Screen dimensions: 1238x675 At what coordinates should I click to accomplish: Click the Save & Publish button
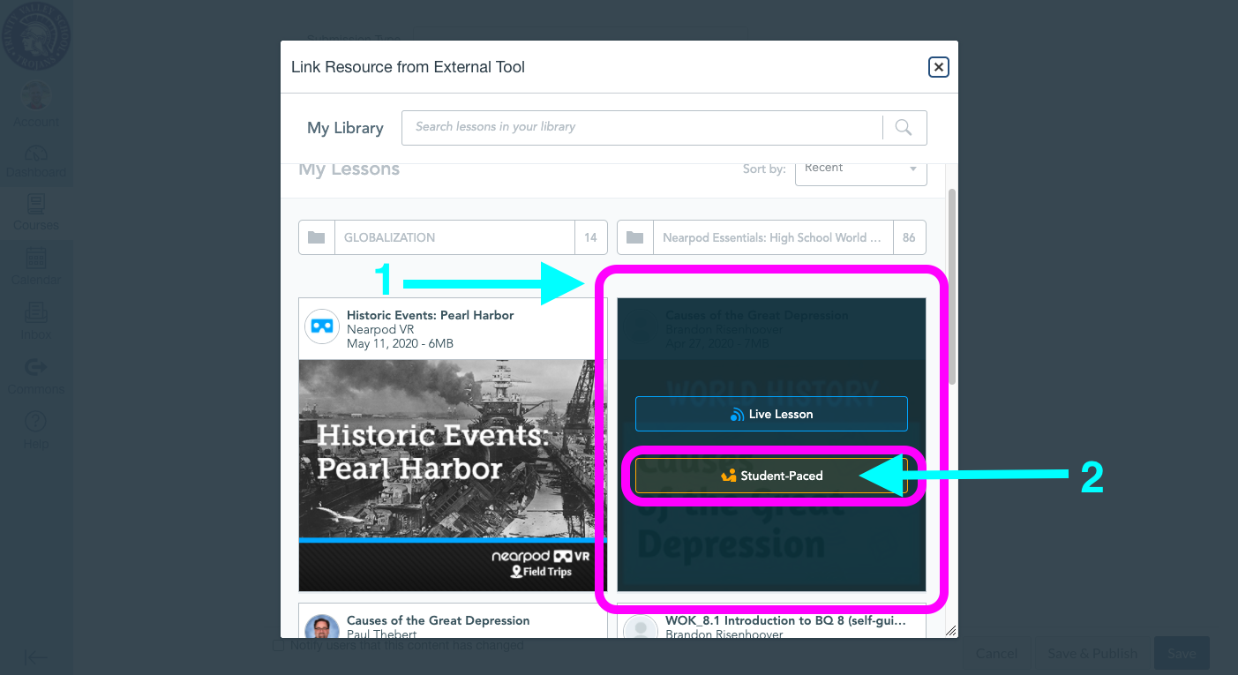pyautogui.click(x=1092, y=653)
